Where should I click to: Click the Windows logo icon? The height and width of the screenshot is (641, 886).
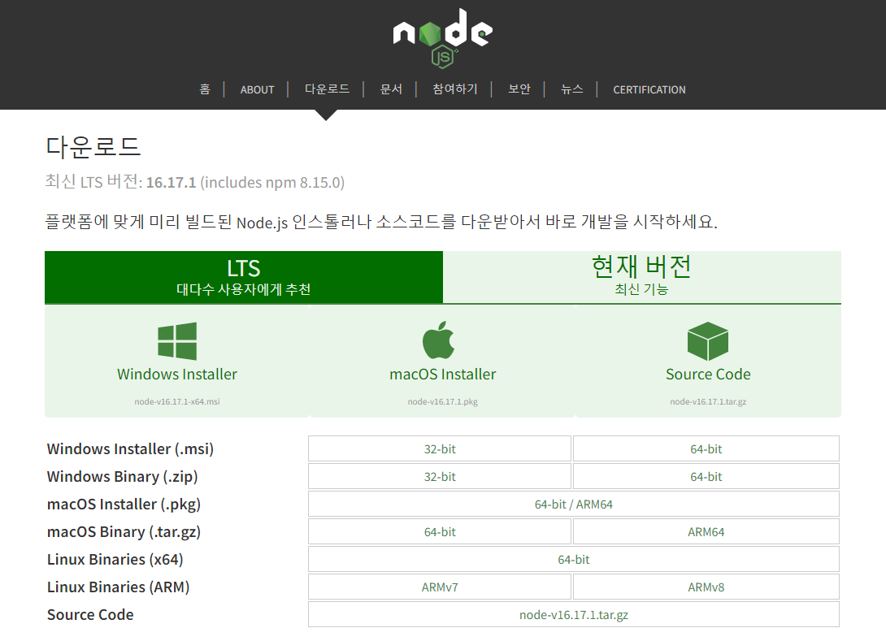[x=177, y=341]
